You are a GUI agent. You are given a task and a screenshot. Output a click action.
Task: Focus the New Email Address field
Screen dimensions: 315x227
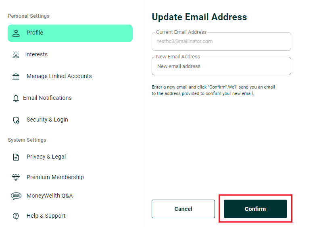pyautogui.click(x=221, y=66)
